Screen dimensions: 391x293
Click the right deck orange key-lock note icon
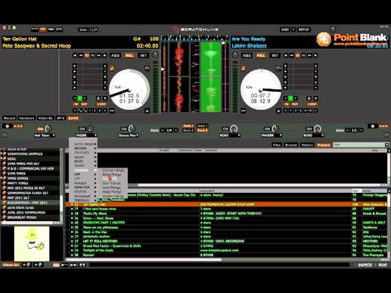(243, 68)
